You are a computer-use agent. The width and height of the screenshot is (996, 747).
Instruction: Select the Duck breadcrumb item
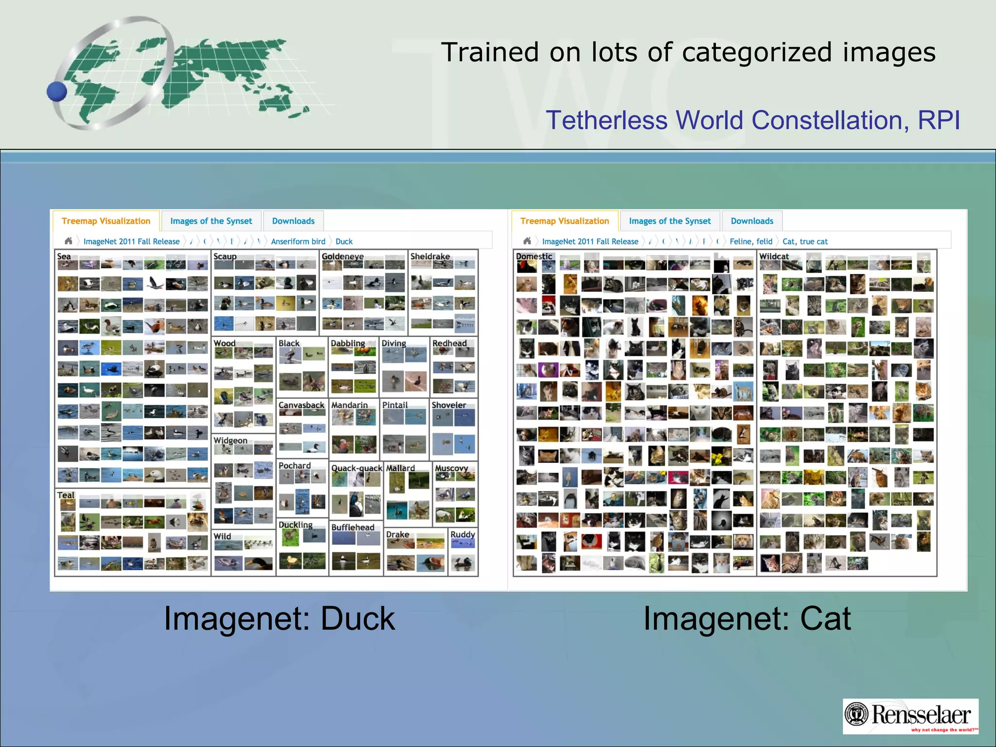coord(344,241)
